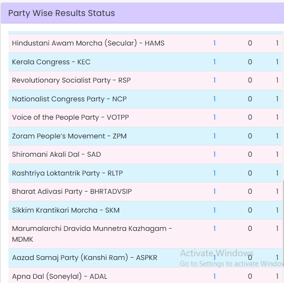Screen dimensions: 284x283
Task: Click the middle 0 in the Kerala Congress row
Action: point(250,62)
